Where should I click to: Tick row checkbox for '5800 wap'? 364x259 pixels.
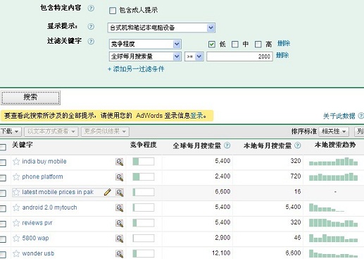[x=3, y=239]
